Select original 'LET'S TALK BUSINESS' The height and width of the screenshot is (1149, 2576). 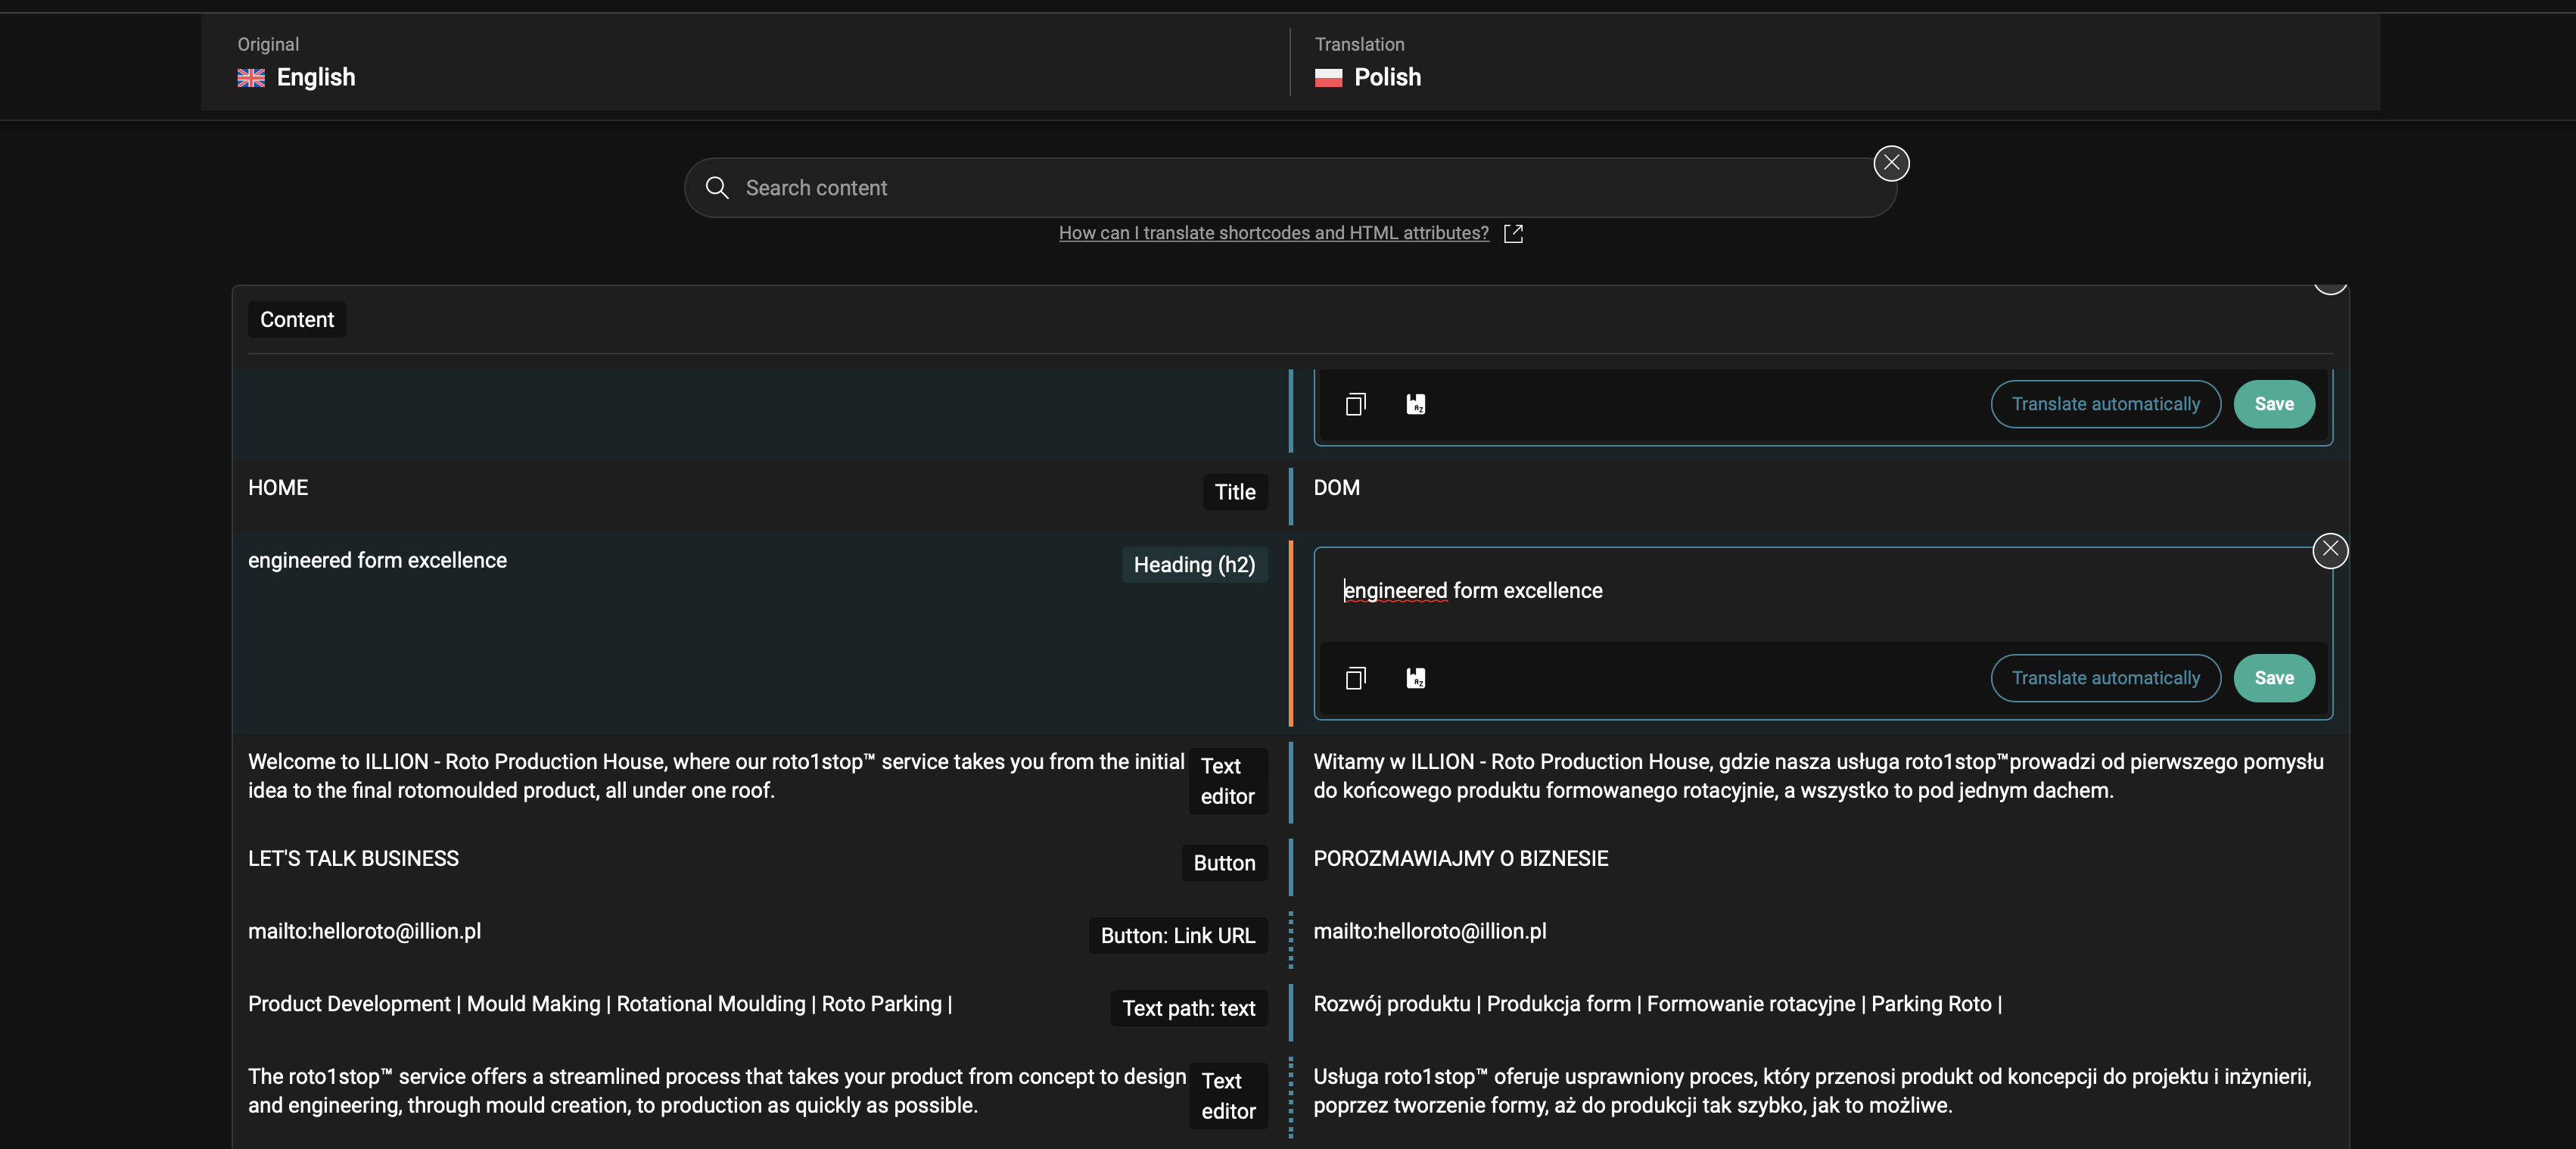353,859
